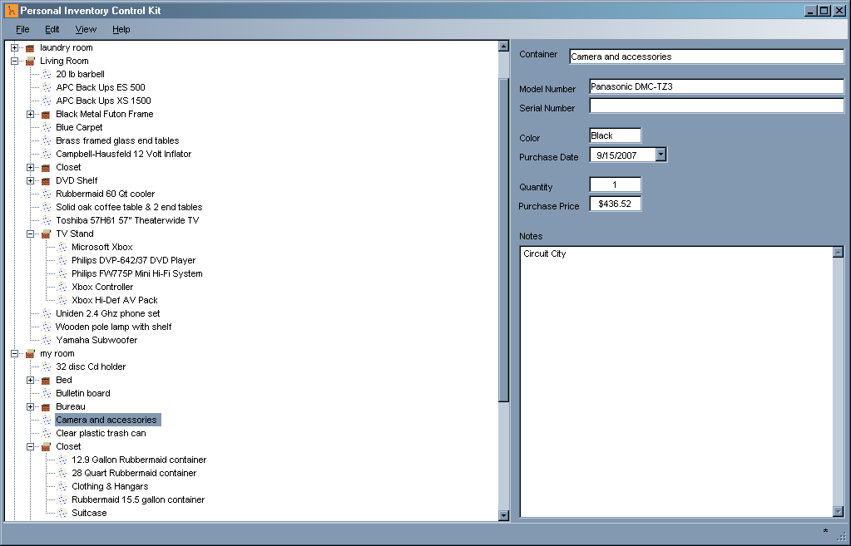Click the DVD Shelf container icon
The height and width of the screenshot is (546, 851).
tap(46, 180)
